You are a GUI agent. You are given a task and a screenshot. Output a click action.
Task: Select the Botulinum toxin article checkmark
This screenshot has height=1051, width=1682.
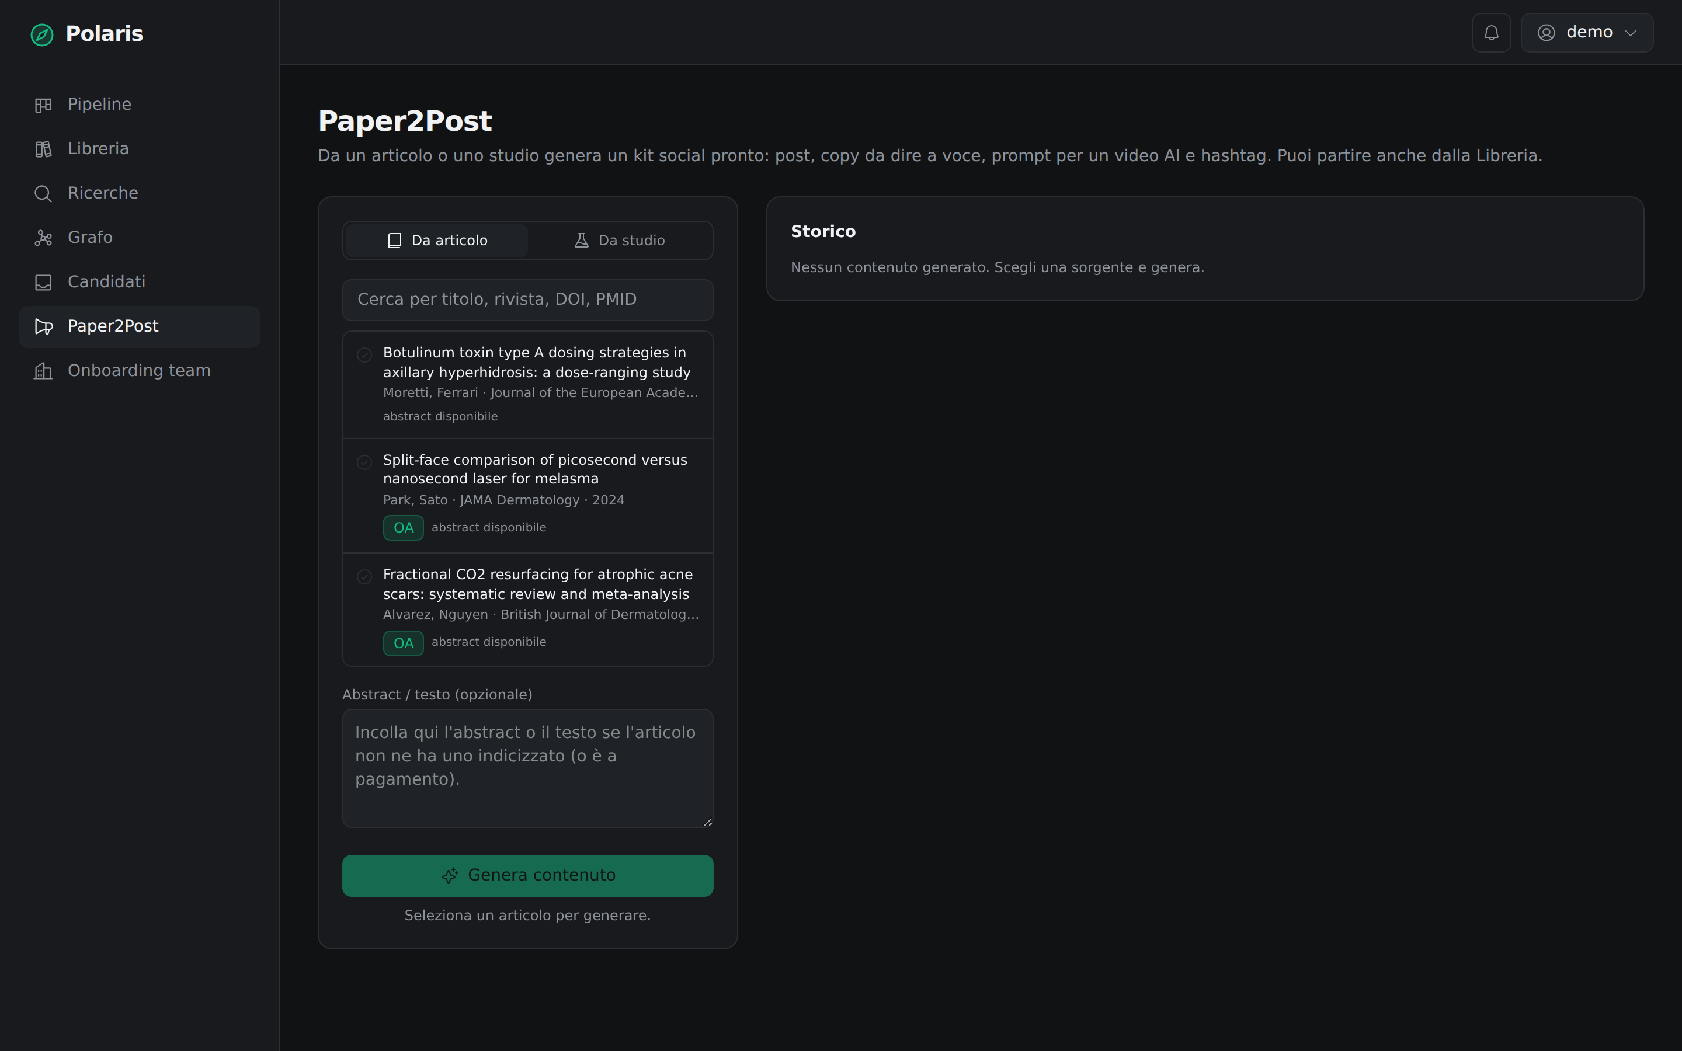pos(364,355)
